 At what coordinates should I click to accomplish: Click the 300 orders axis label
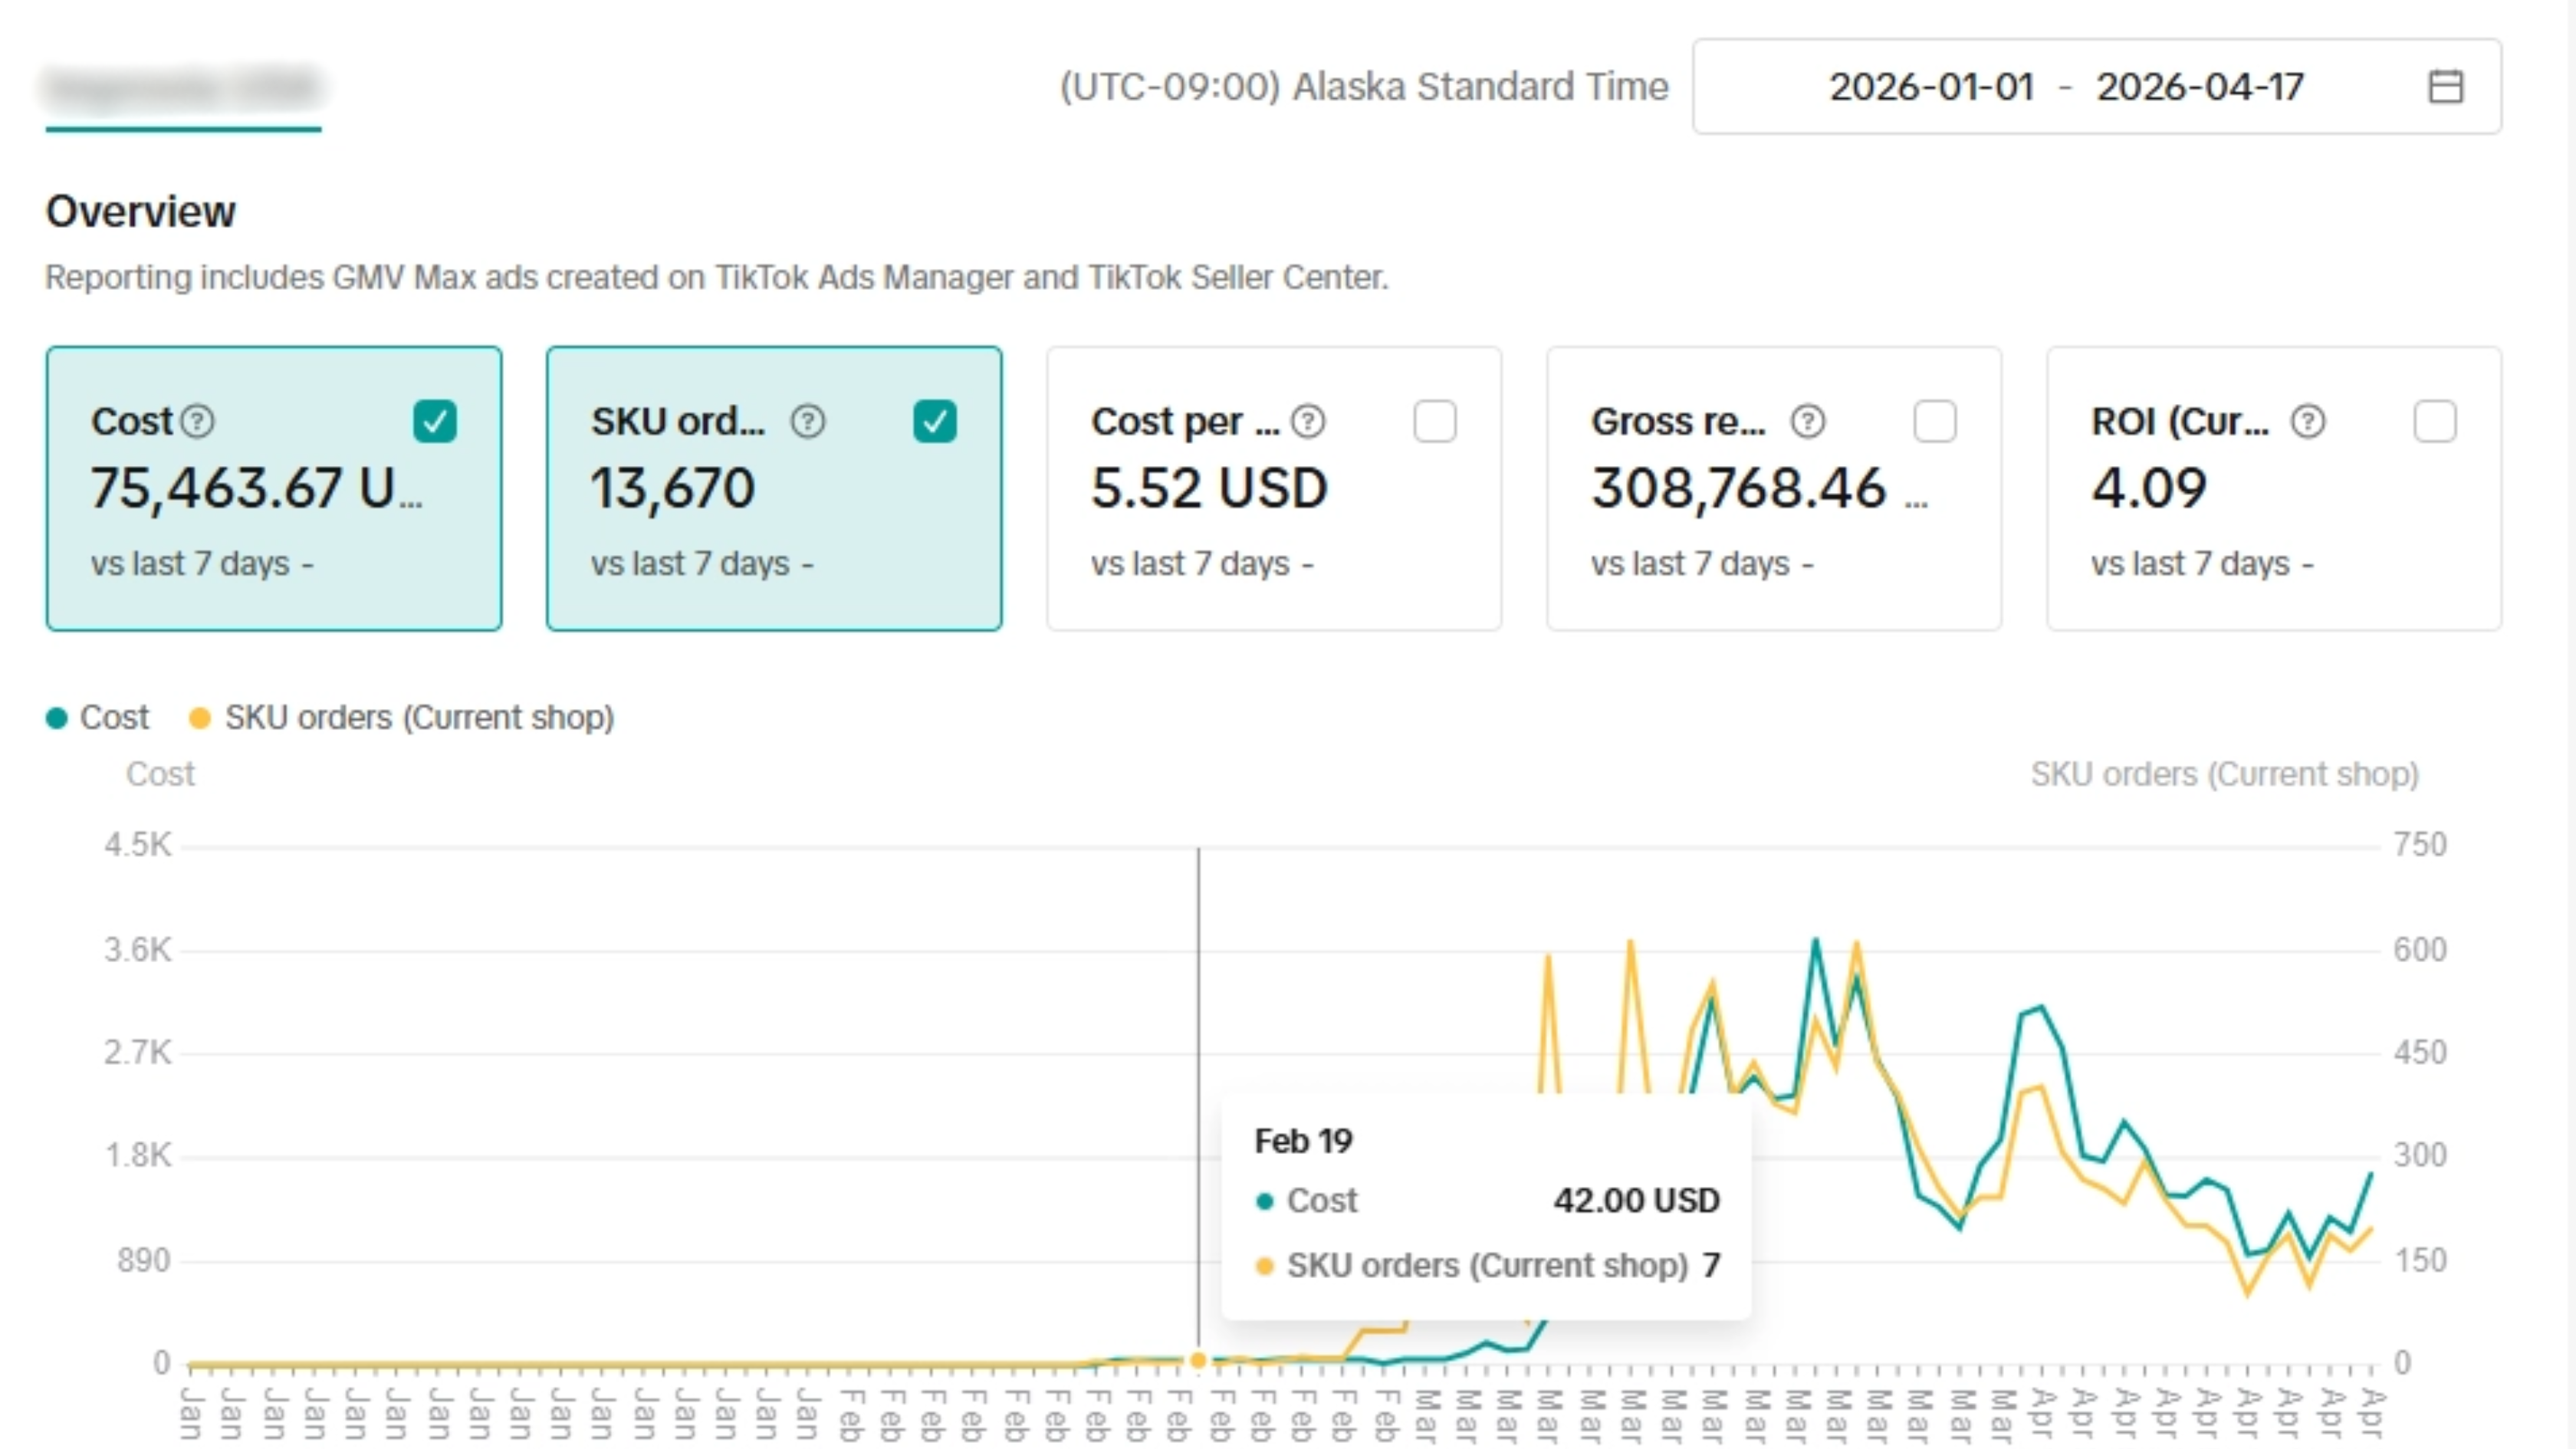[2420, 1156]
